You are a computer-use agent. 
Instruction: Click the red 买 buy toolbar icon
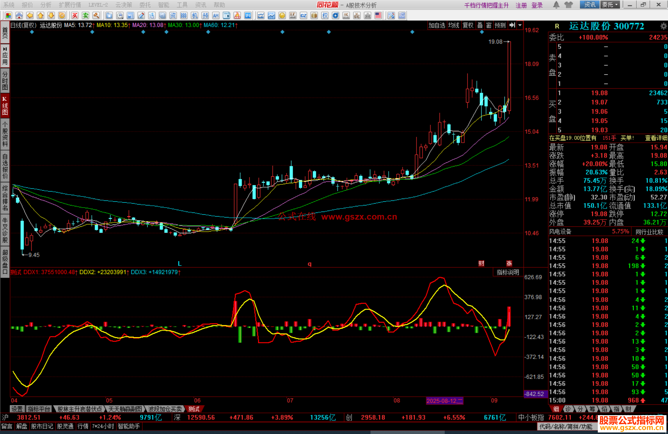75,15
